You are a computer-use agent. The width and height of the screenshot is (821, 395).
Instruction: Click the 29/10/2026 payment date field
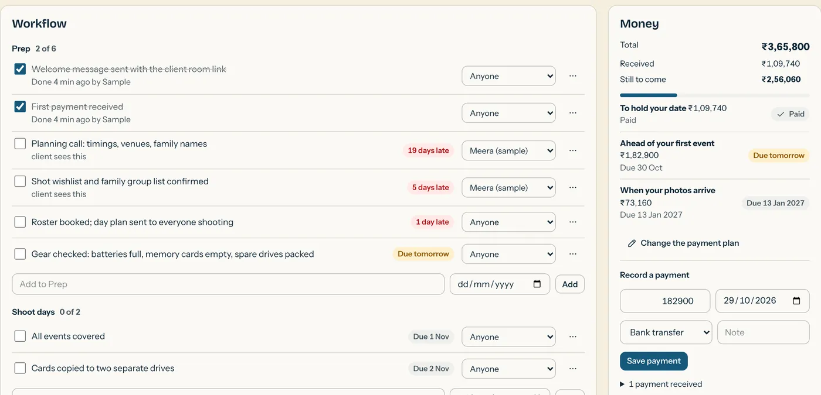click(762, 301)
